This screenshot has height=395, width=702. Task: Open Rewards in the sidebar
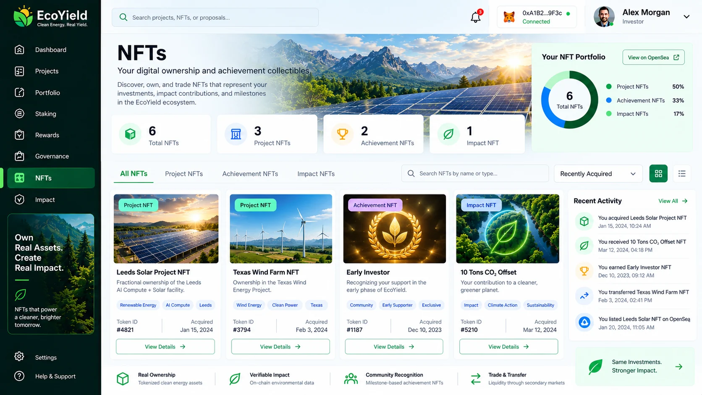pyautogui.click(x=51, y=135)
